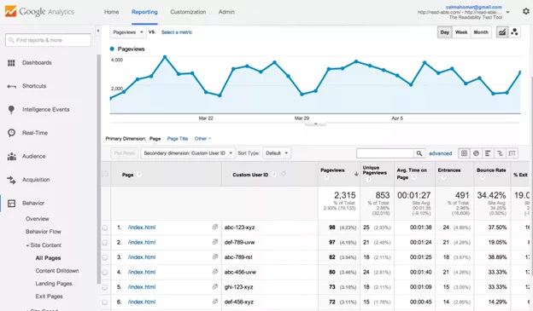Screen dimensions: 533x311
Task: Switch to comparison view icon
Action: [x=500, y=153]
